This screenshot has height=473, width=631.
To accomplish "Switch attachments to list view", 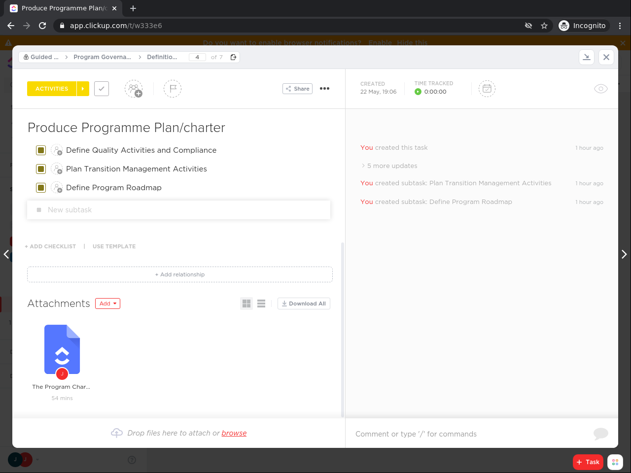I will [x=261, y=304].
